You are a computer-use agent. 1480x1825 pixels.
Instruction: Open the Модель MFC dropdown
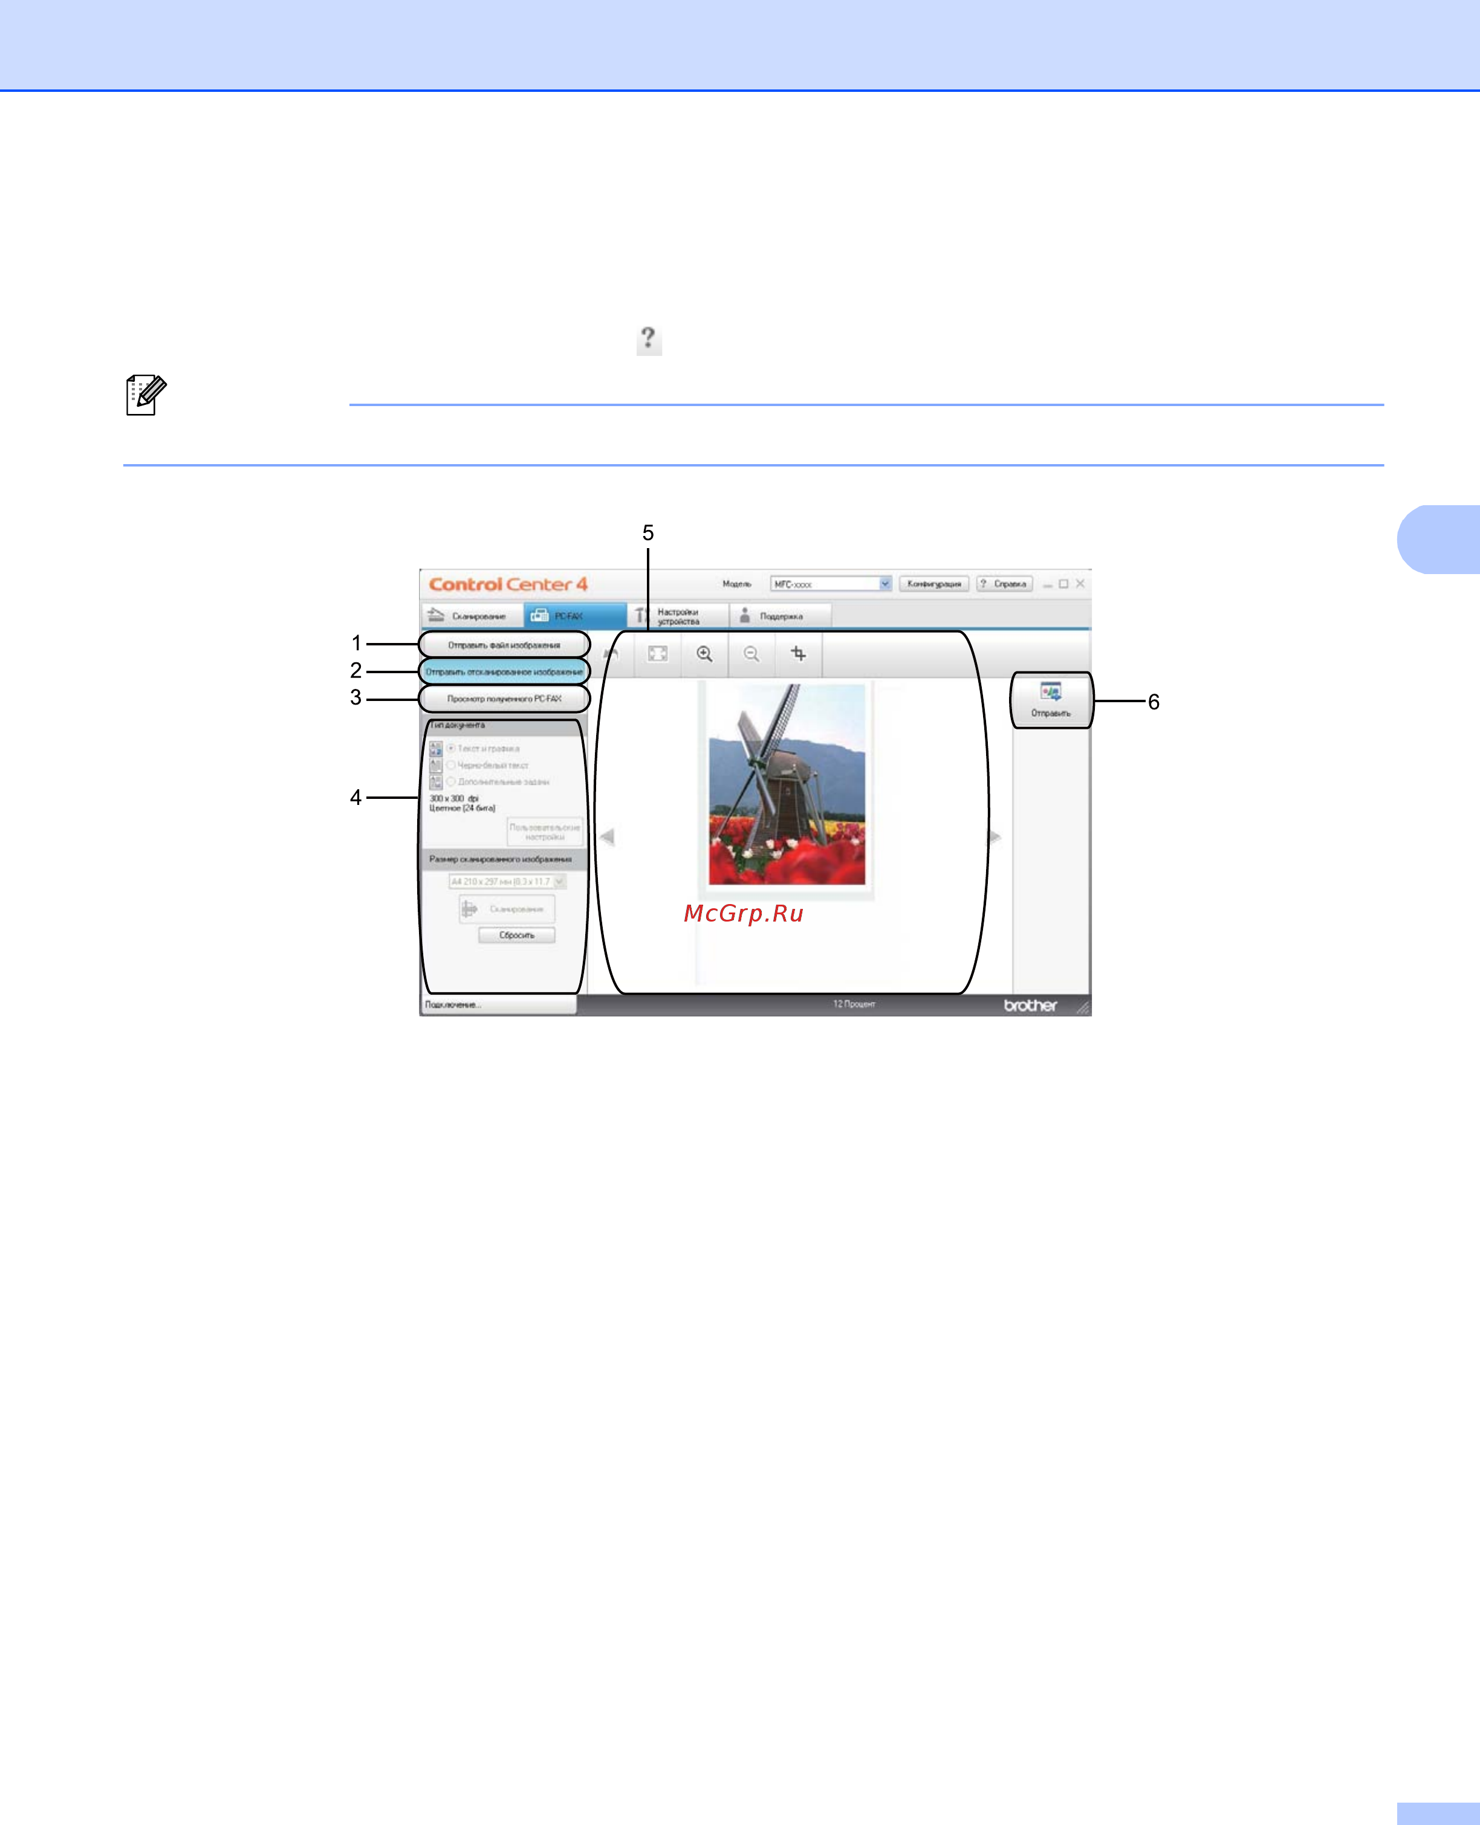click(x=885, y=584)
